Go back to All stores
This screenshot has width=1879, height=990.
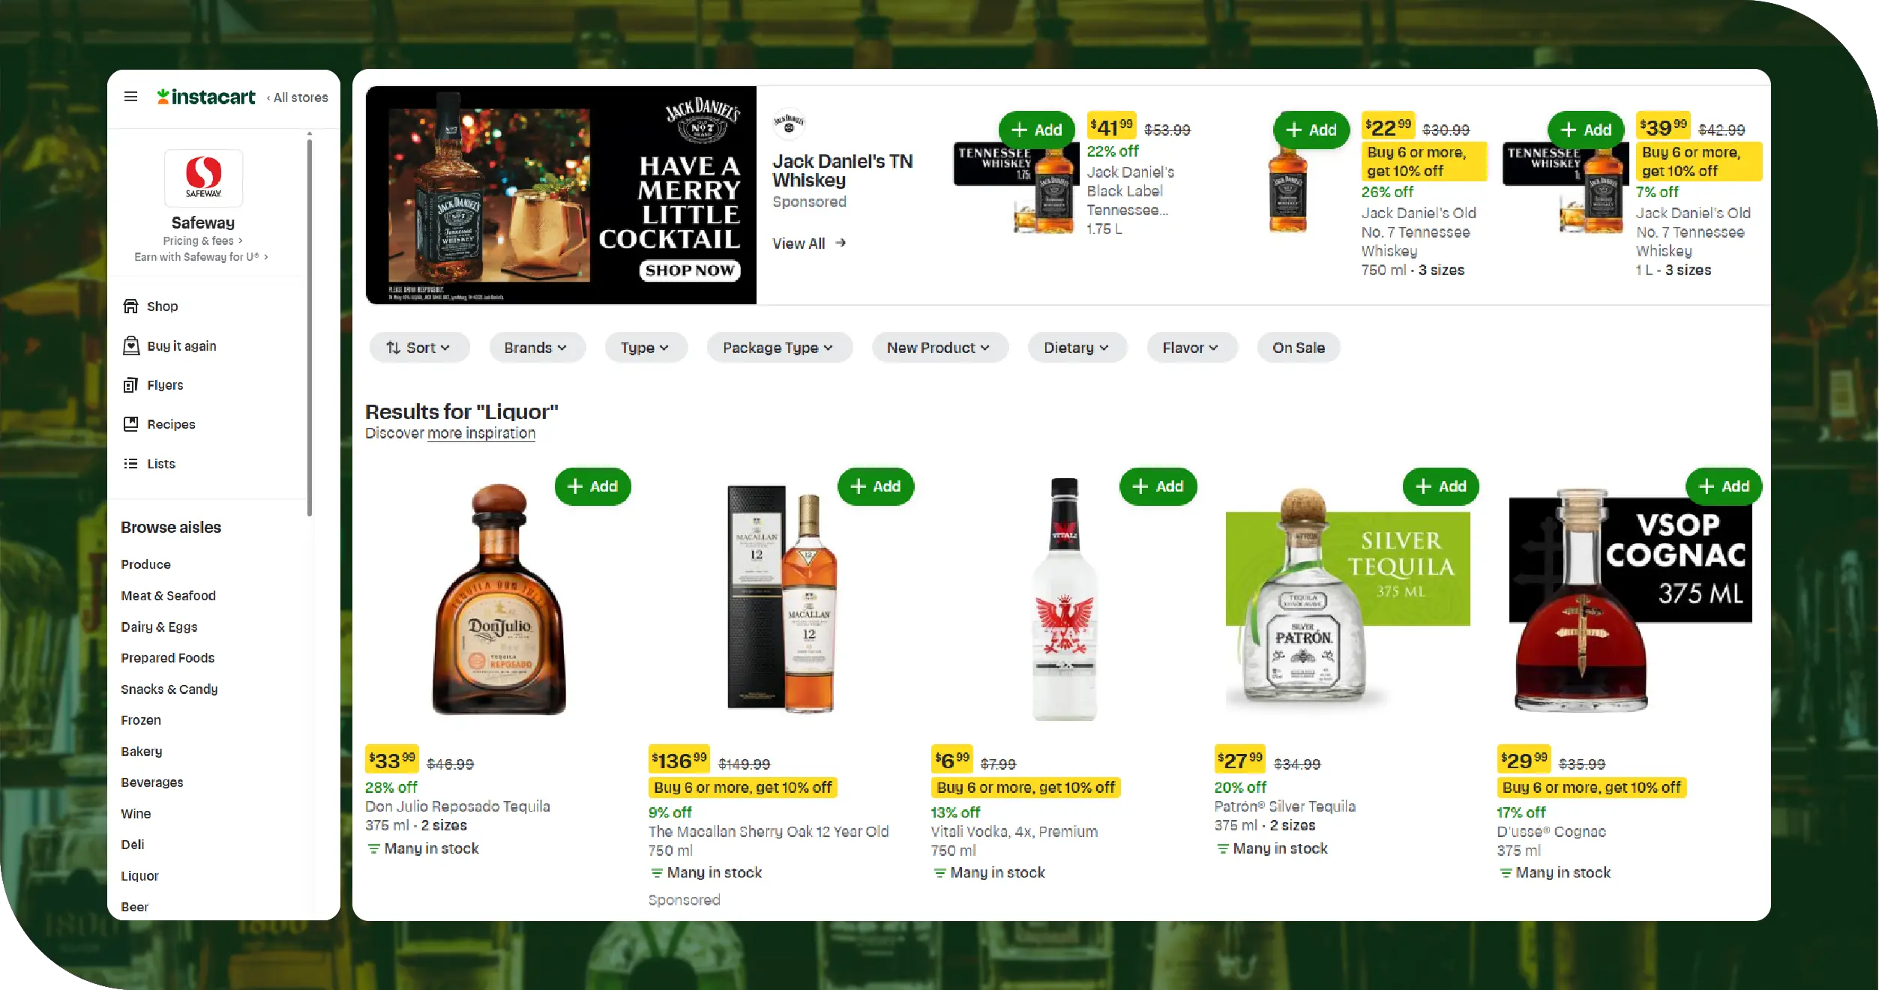298,97
